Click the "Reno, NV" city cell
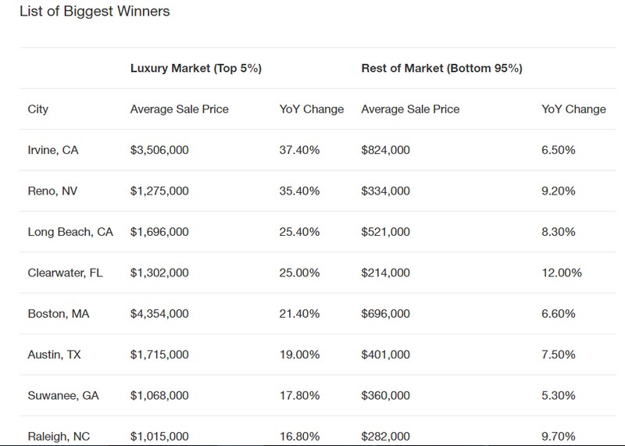The height and width of the screenshot is (446, 625). click(51, 191)
